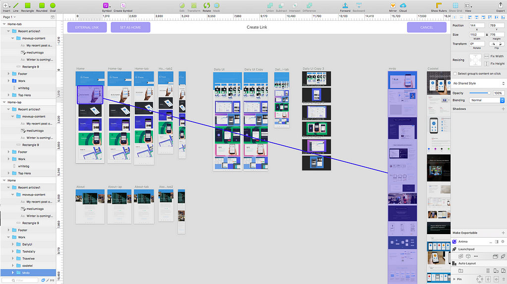Enable Select group's content on click

pos(456,74)
